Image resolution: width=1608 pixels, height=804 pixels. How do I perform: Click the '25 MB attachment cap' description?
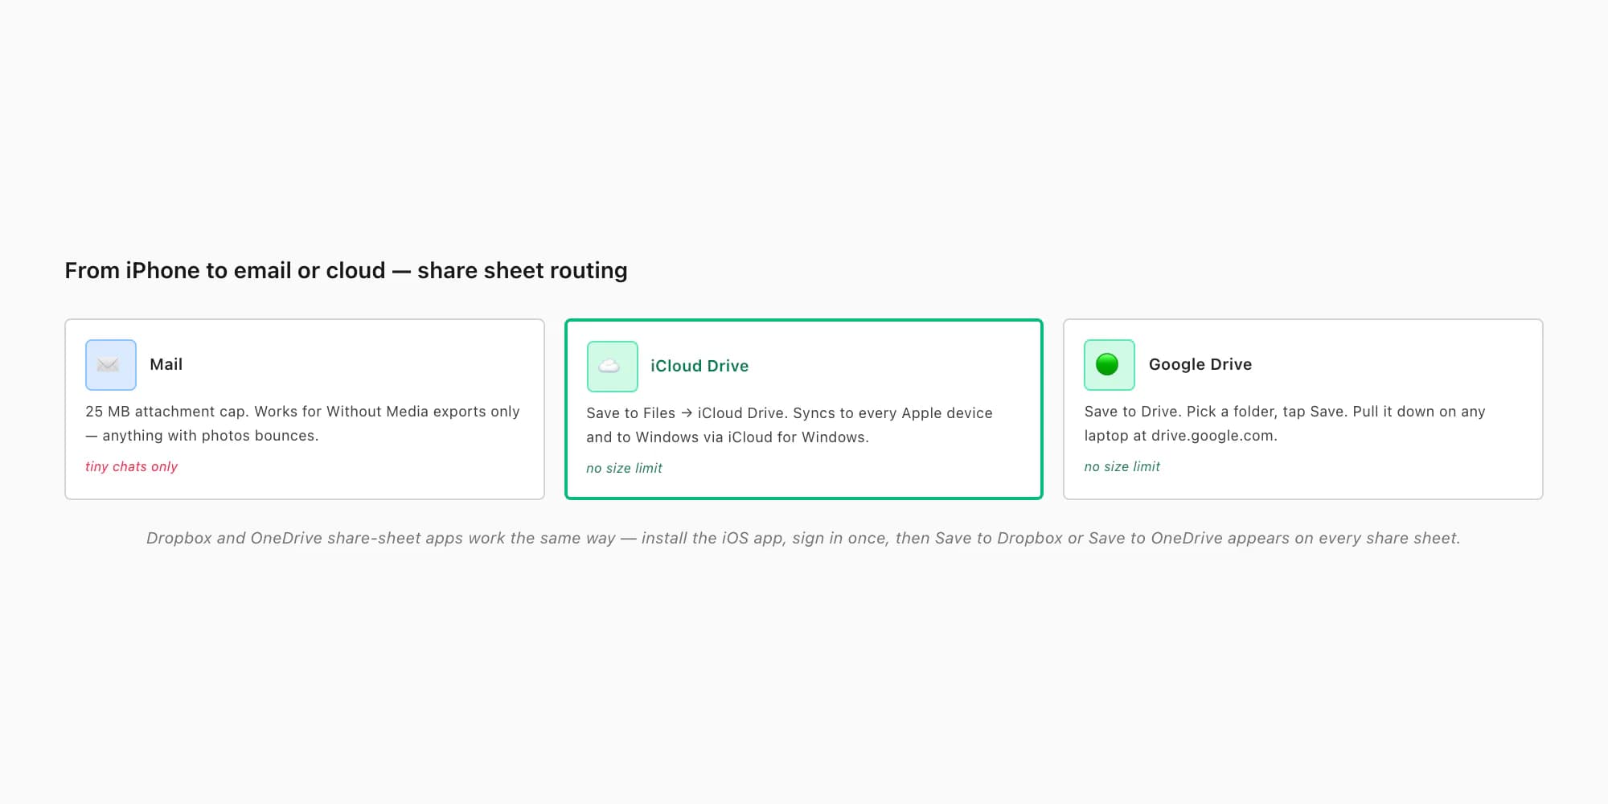tap(302, 424)
